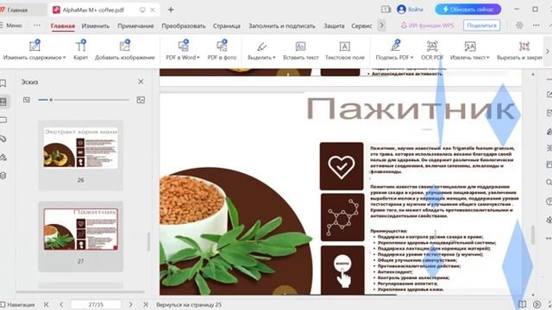Expand the Выделить dropdown arrow

[274, 58]
